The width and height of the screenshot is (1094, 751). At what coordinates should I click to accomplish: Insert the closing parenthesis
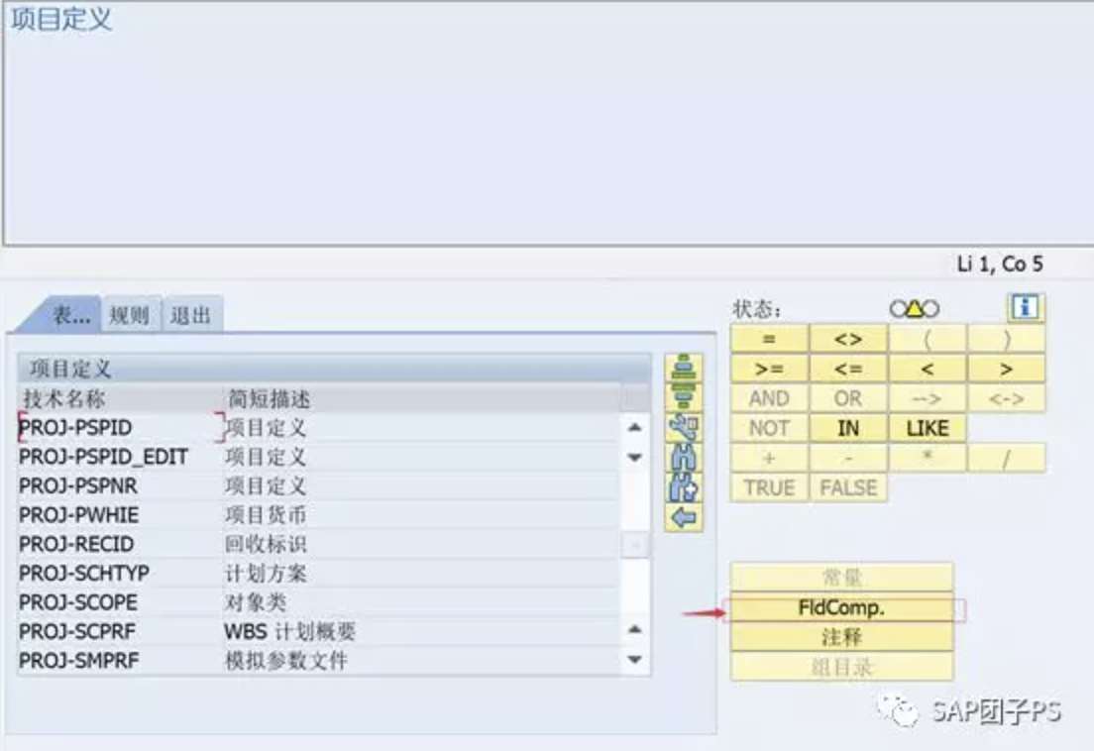1006,339
